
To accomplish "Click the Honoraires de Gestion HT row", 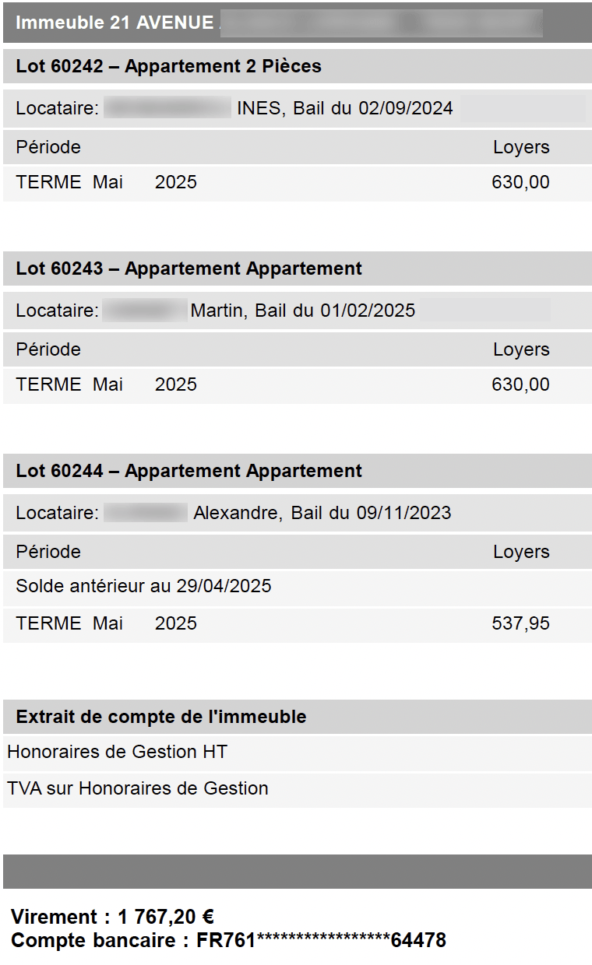I will tap(117, 752).
